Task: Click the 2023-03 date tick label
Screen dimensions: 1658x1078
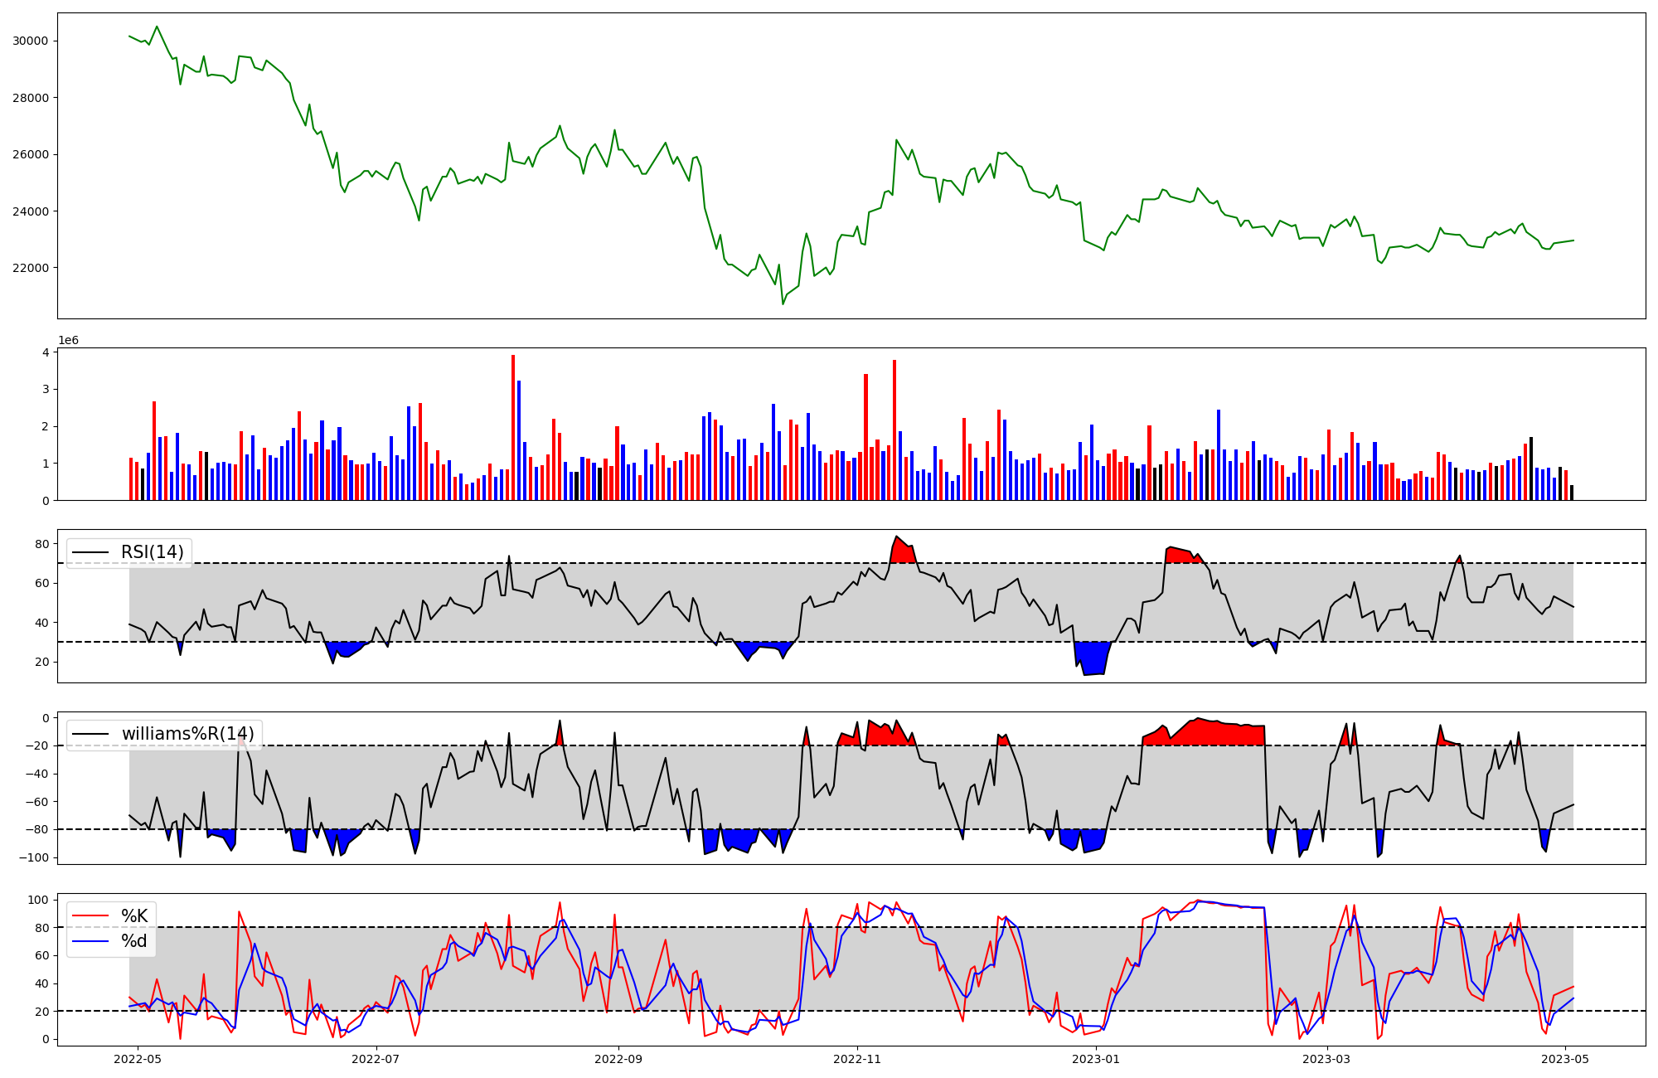Action: point(1327,1059)
